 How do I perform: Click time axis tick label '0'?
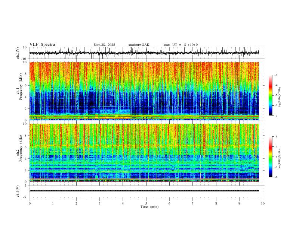[30, 203]
